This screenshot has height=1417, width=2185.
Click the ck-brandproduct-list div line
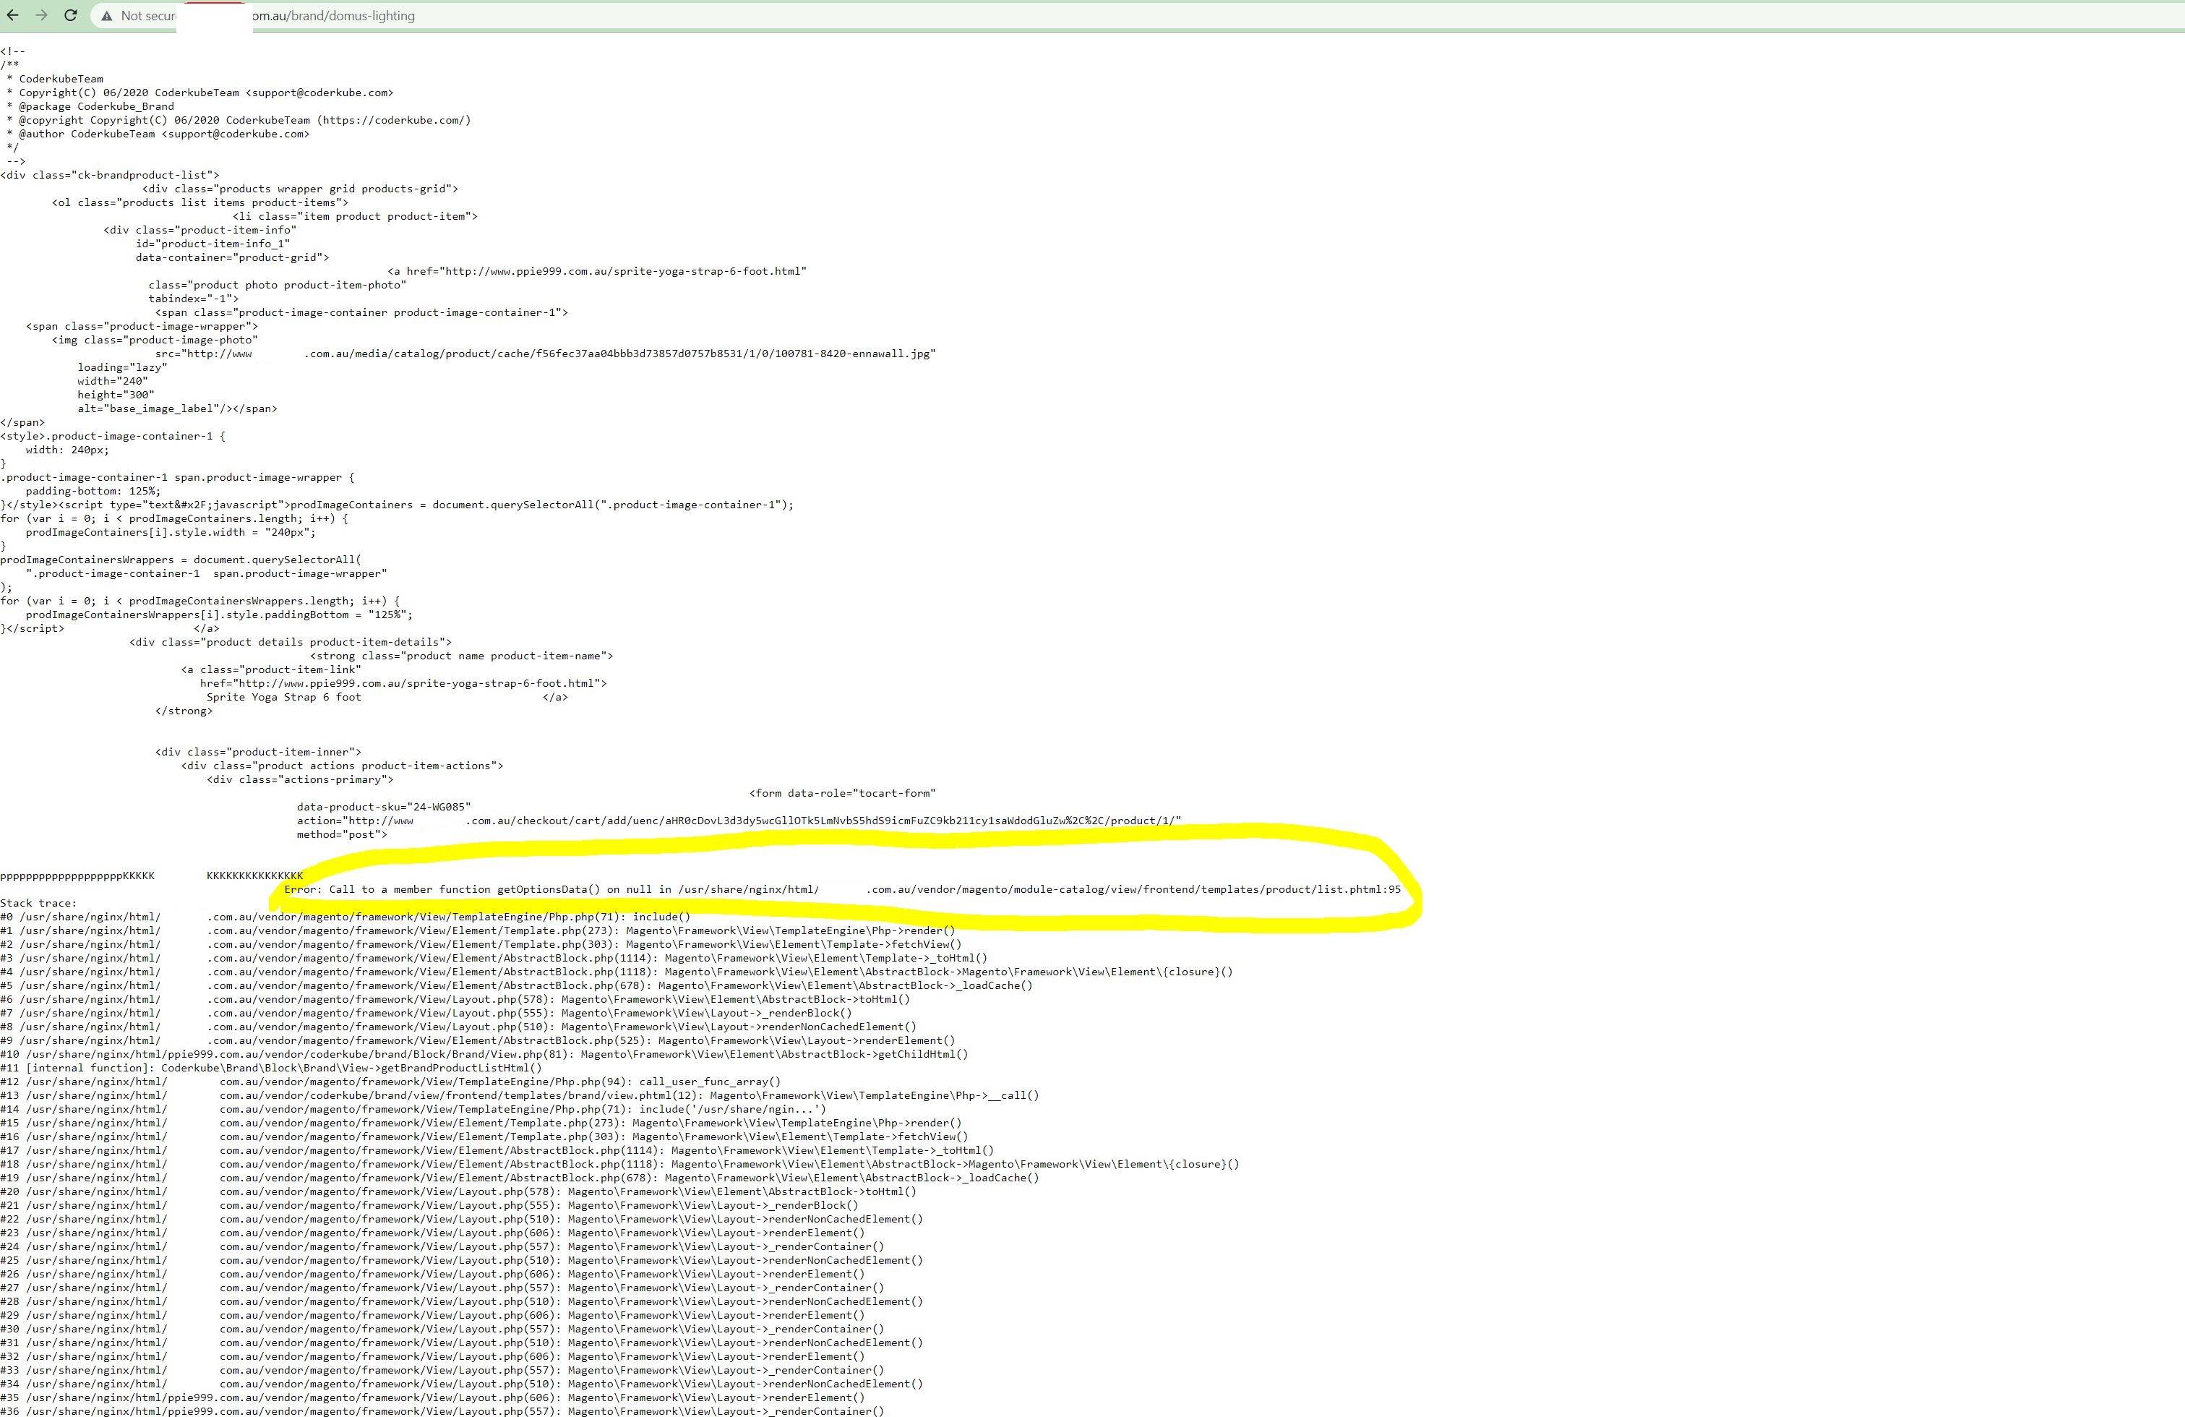[x=110, y=174]
